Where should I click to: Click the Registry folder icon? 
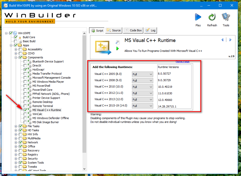tap(25, 155)
